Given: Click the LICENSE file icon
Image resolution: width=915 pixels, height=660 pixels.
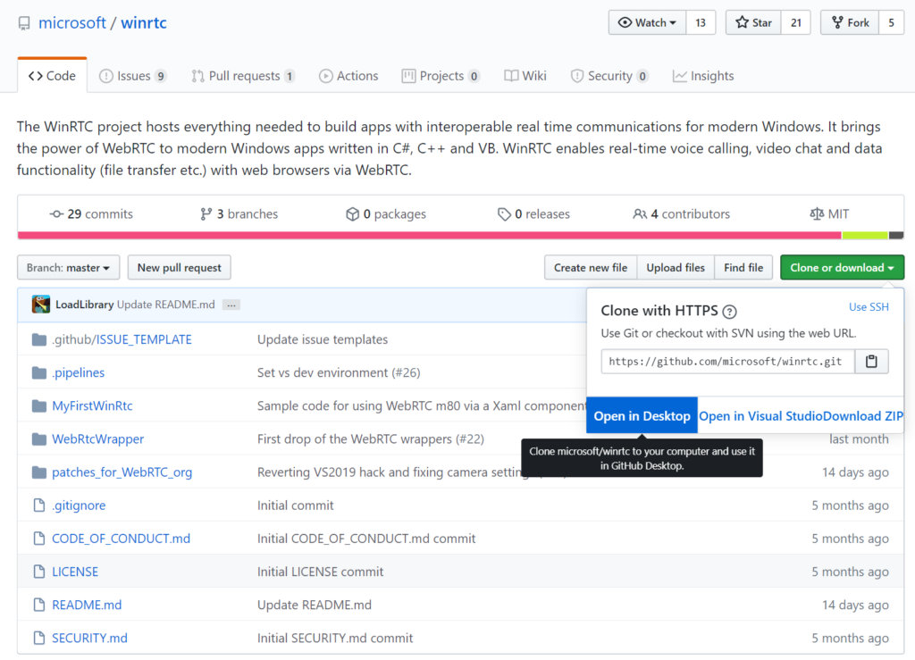Looking at the screenshot, I should (x=39, y=572).
